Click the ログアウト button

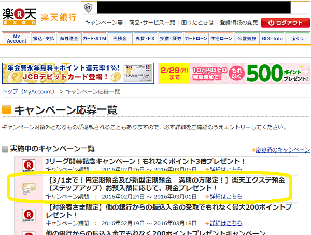[286, 23]
